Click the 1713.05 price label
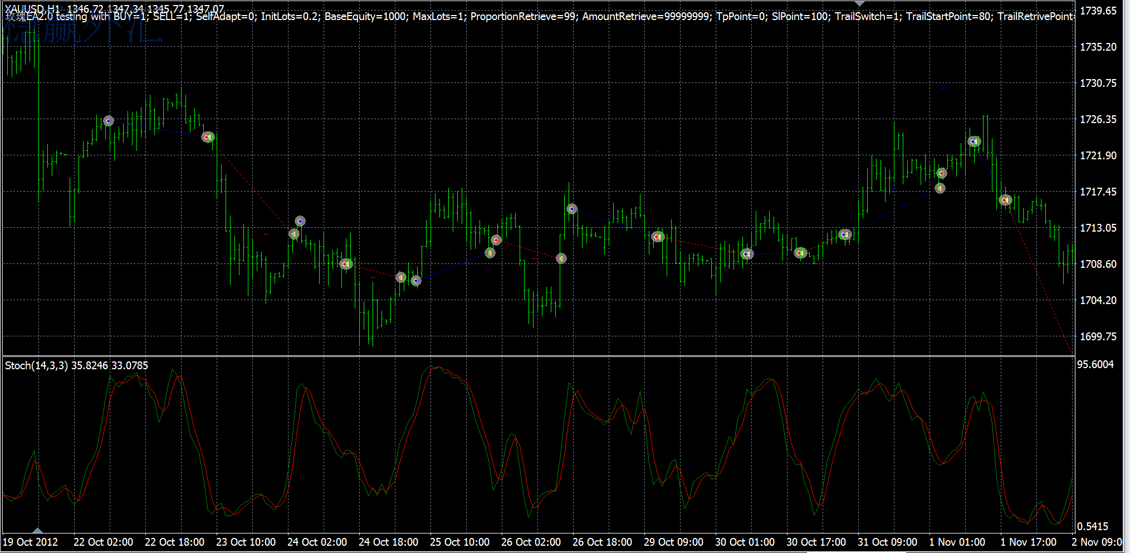 [1098, 228]
